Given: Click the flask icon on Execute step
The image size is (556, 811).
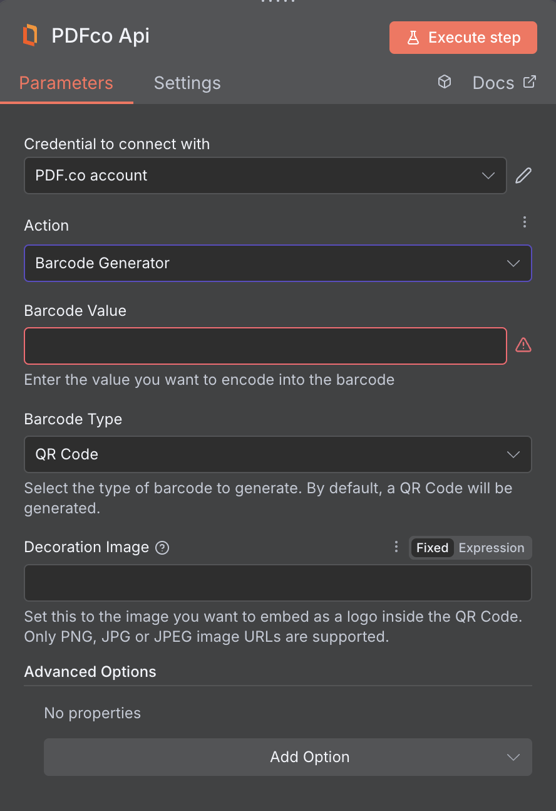Looking at the screenshot, I should (413, 38).
